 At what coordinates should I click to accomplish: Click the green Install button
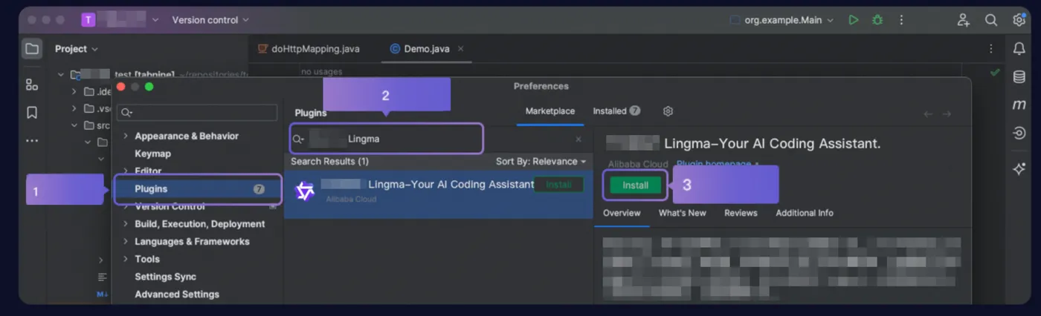635,185
